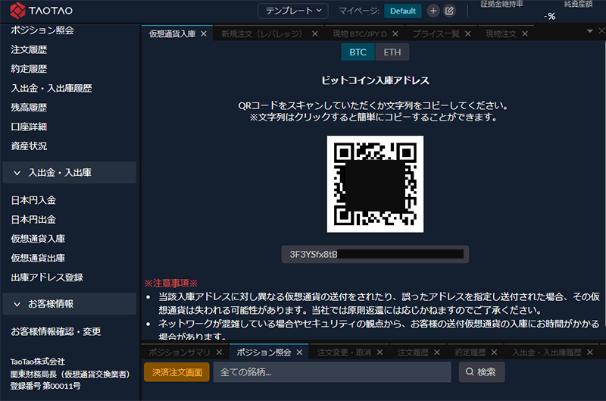606x401 pixels.
Task: Open 残高履歴 in the sidebar
Action: click(x=29, y=108)
